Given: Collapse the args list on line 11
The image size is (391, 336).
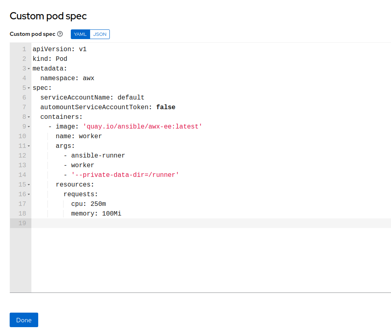Looking at the screenshot, I should pyautogui.click(x=29, y=146).
